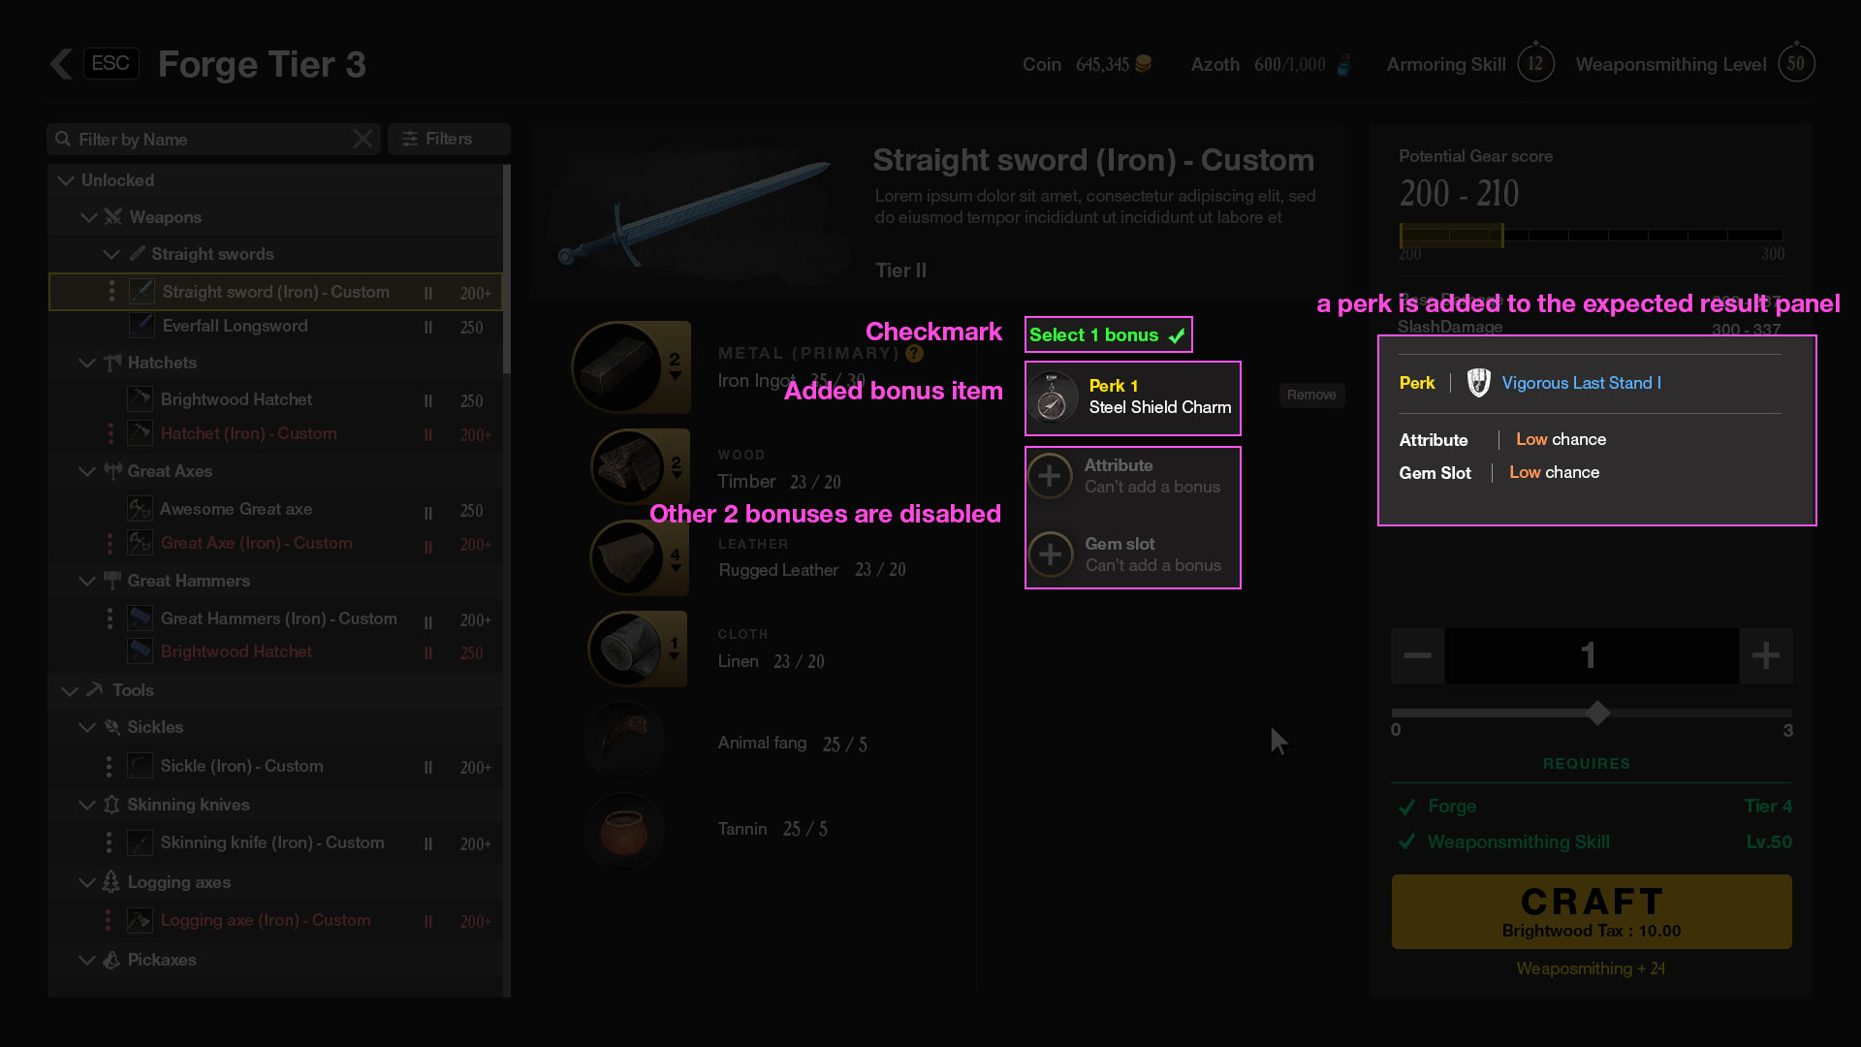Select Sickle (Iron) - Custom recipe
The image size is (1861, 1047).
(x=241, y=766)
